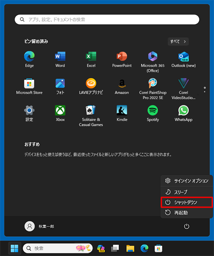Open the Edge pinned app
214x256 pixels.
pyautogui.click(x=30, y=60)
